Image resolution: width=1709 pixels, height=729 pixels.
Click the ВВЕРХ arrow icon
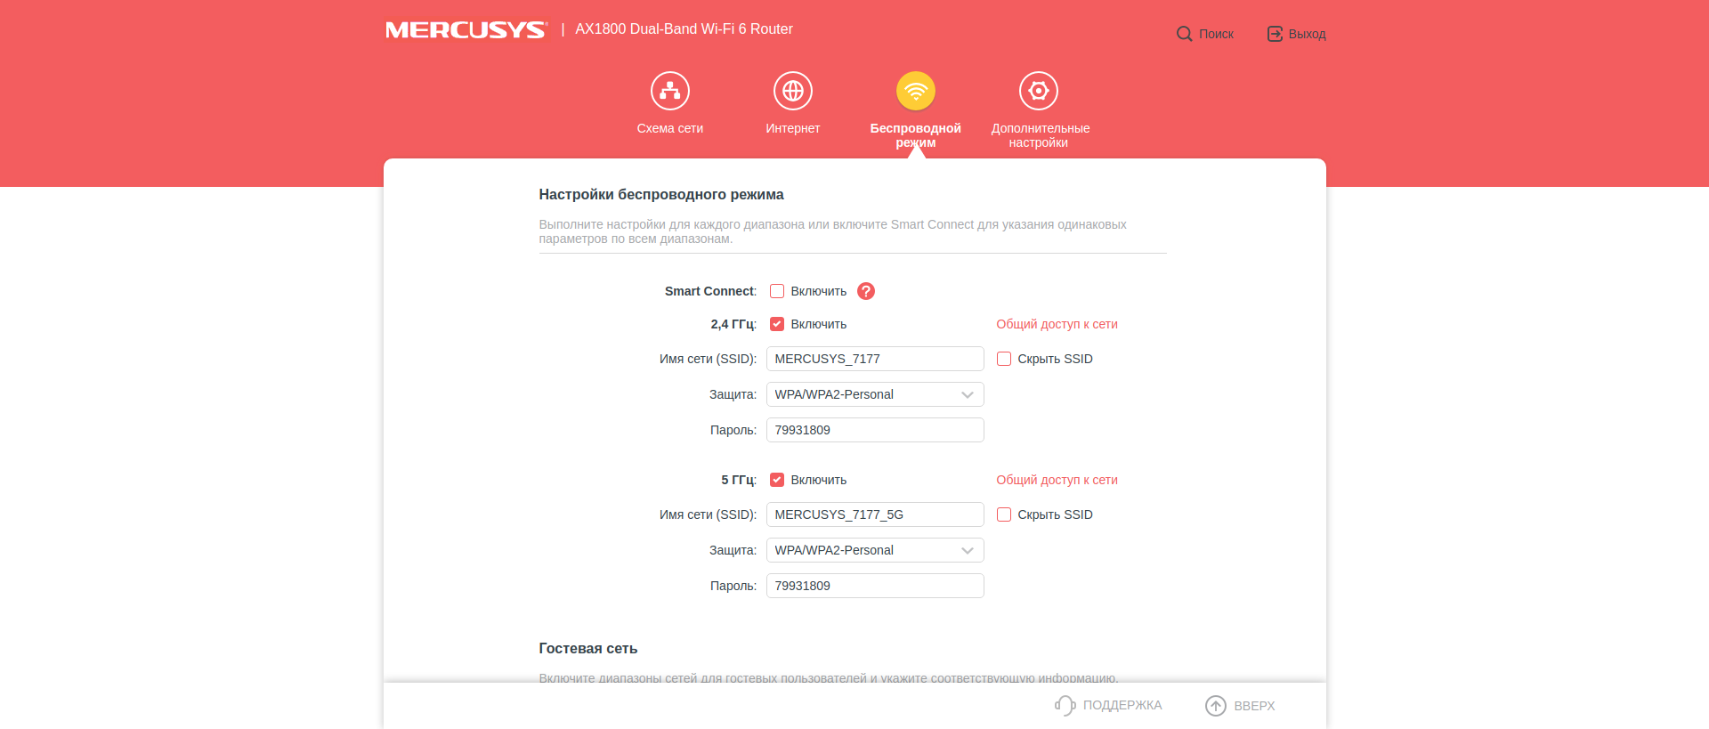coord(1215,706)
